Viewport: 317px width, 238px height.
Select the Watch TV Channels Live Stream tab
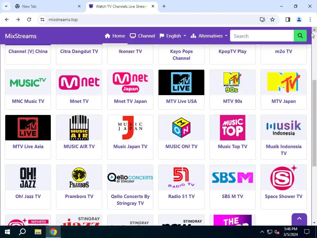121,6
